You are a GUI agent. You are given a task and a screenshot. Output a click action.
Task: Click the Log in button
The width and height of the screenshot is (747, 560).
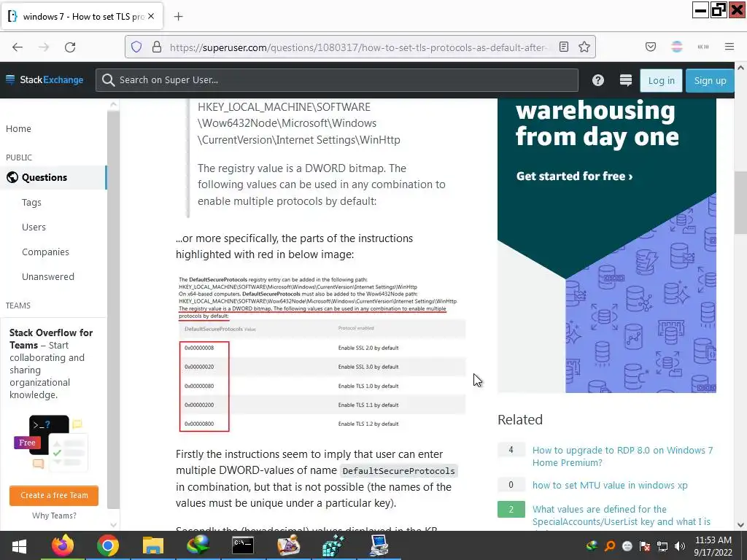661,80
